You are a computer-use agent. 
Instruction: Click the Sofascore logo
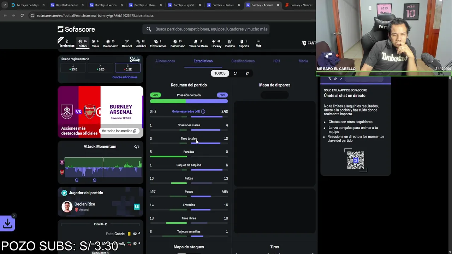(x=76, y=29)
